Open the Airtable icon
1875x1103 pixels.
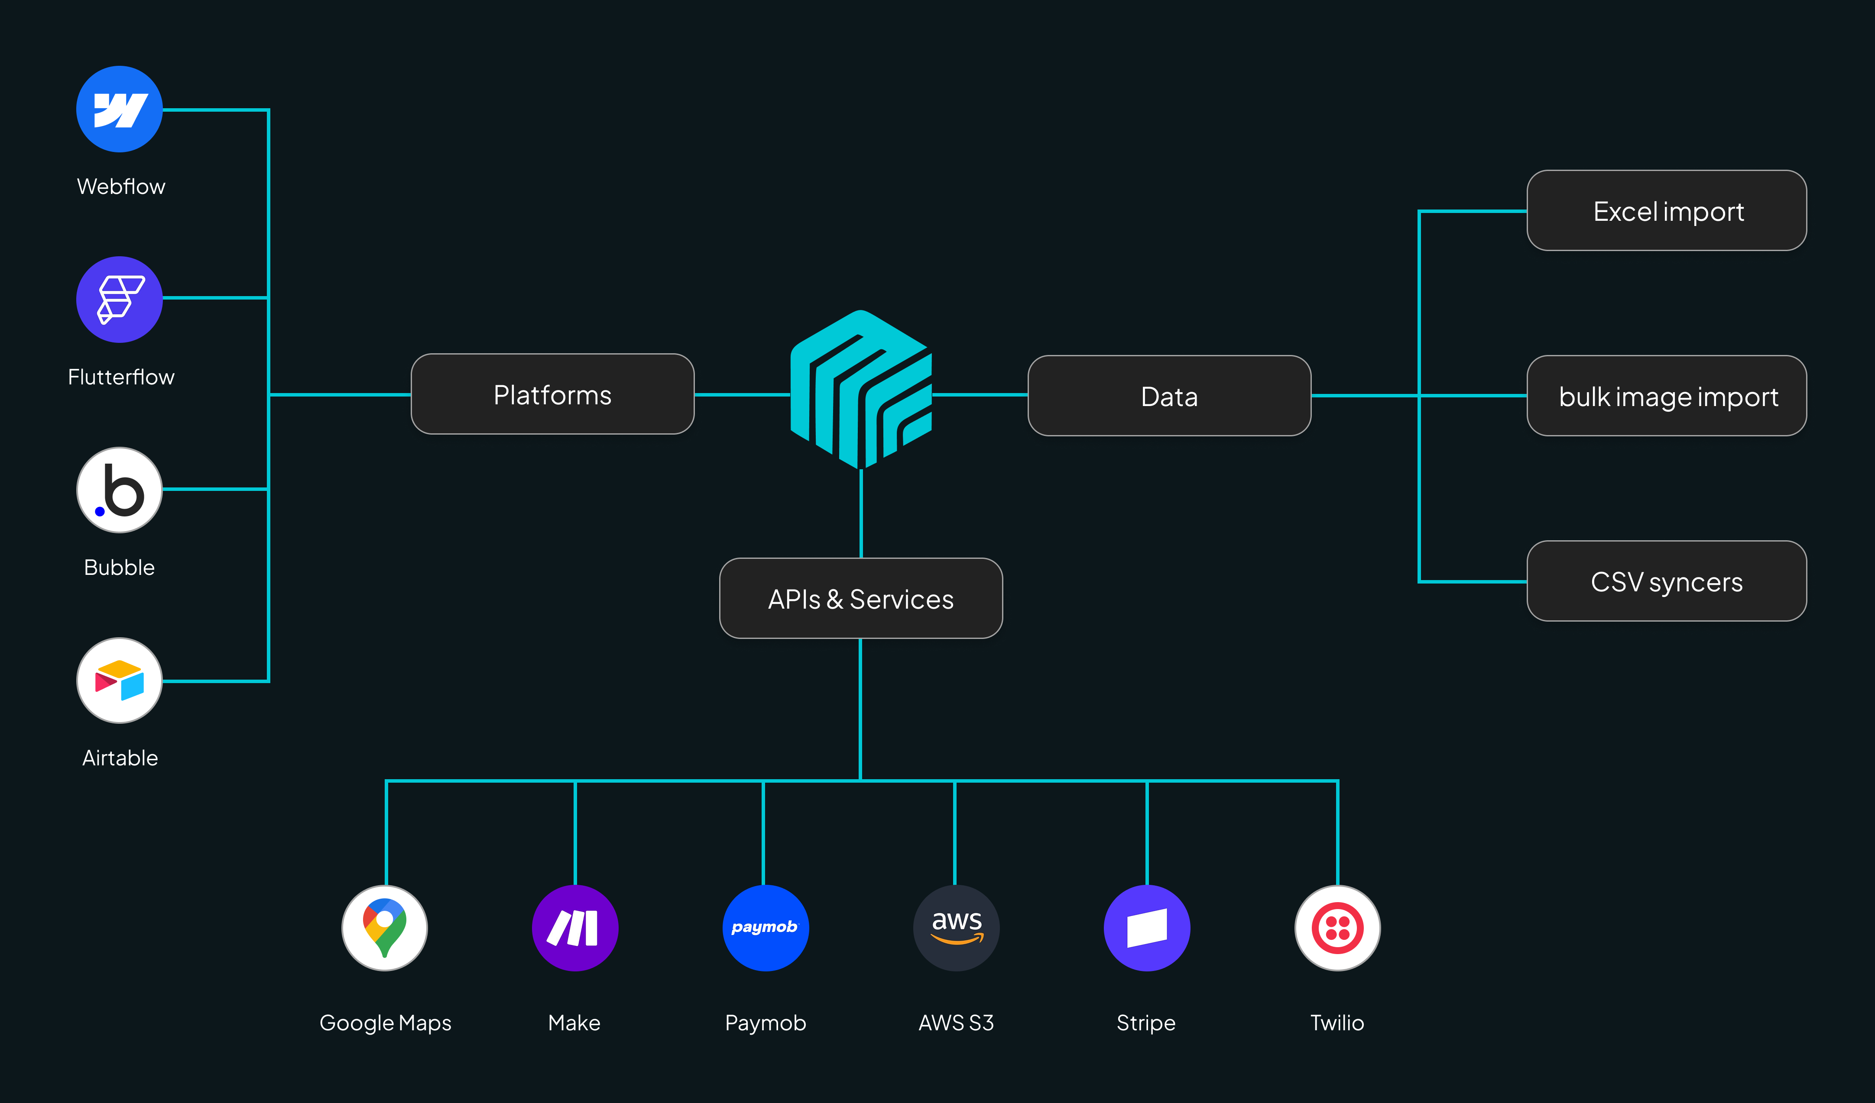pos(119,680)
